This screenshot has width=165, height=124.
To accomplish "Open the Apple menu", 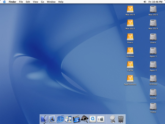I will coord(4,2).
